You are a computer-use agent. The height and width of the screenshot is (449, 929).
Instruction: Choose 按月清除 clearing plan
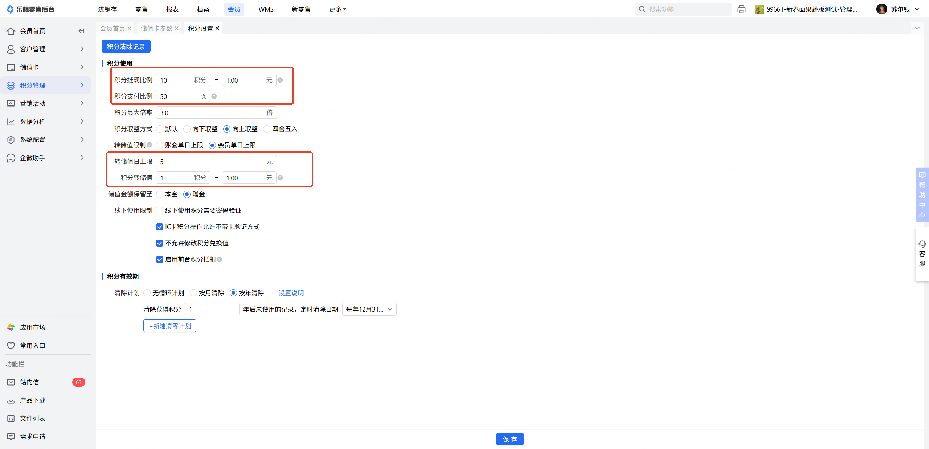[193, 293]
